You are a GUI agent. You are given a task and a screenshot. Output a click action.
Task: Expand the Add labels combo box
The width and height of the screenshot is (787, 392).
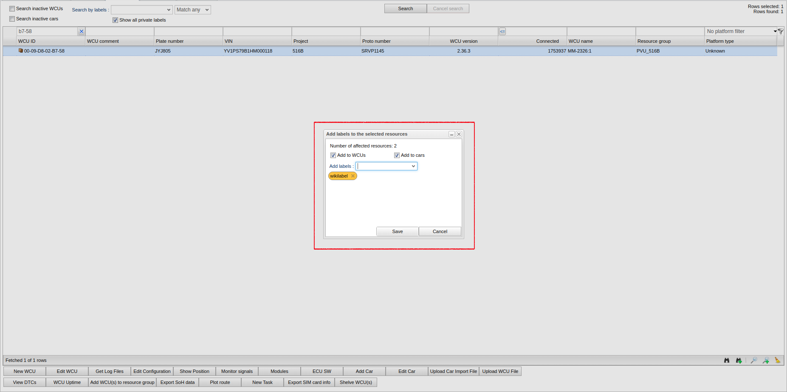[413, 166]
